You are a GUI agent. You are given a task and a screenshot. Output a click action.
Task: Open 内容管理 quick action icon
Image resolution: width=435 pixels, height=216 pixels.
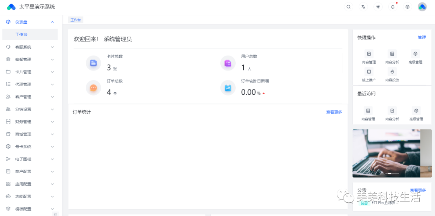(369, 54)
